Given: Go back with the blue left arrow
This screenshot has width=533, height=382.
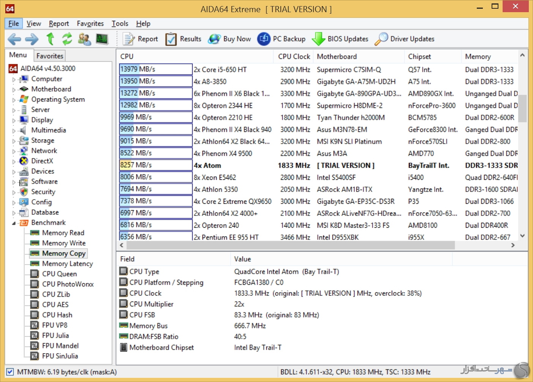Looking at the screenshot, I should coord(14,39).
